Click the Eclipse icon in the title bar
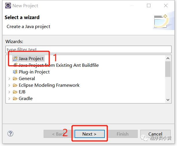This screenshot has height=146, width=177. tap(8, 5)
